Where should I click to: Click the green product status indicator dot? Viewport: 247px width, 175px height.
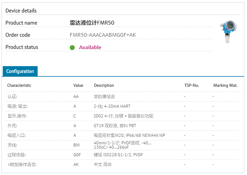[72, 47]
